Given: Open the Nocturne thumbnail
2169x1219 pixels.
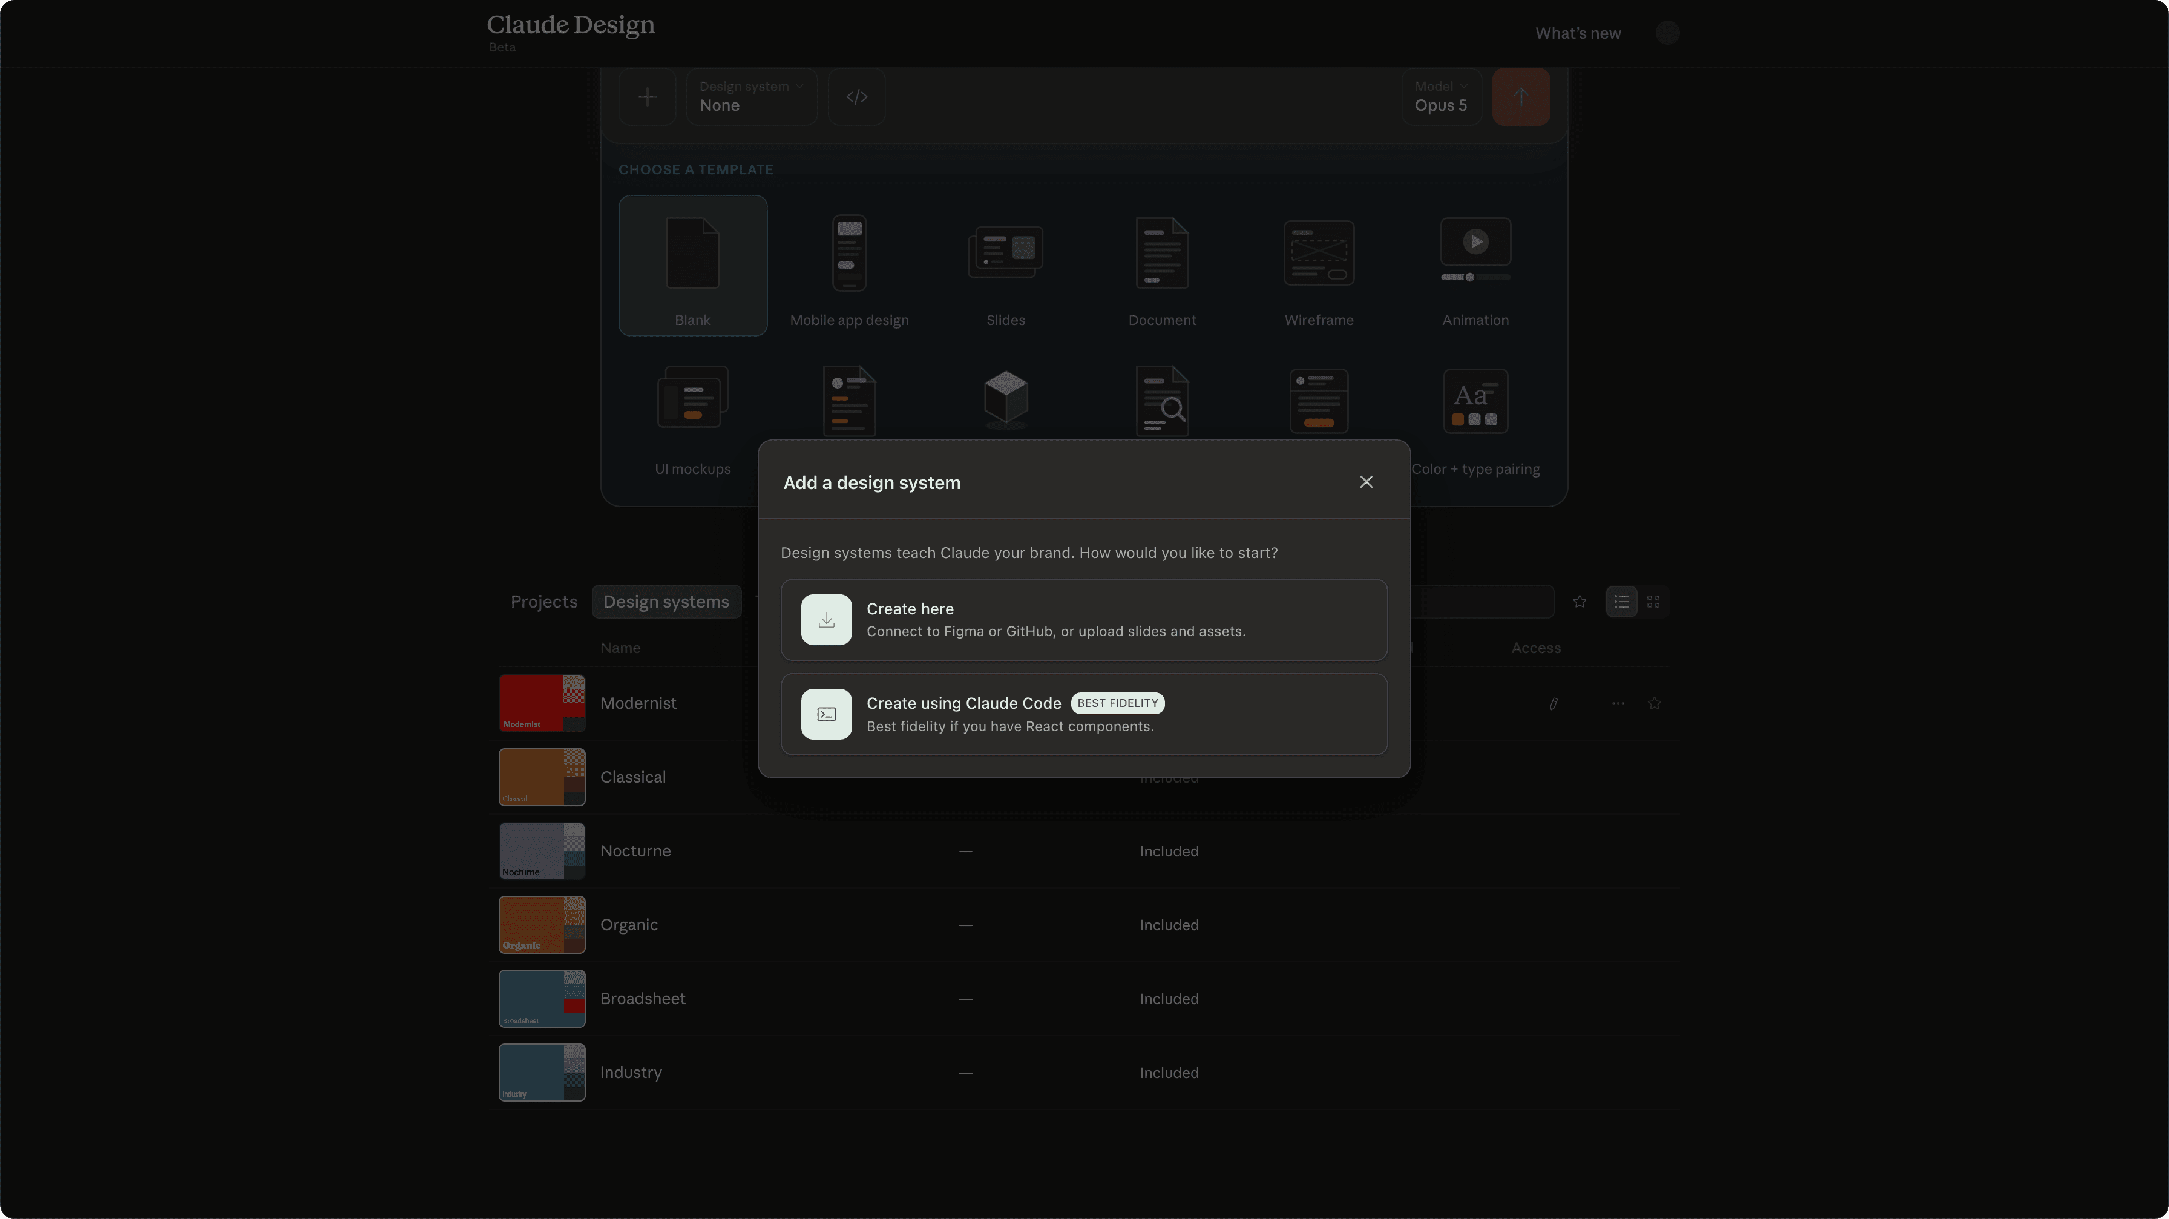Looking at the screenshot, I should [x=542, y=850].
